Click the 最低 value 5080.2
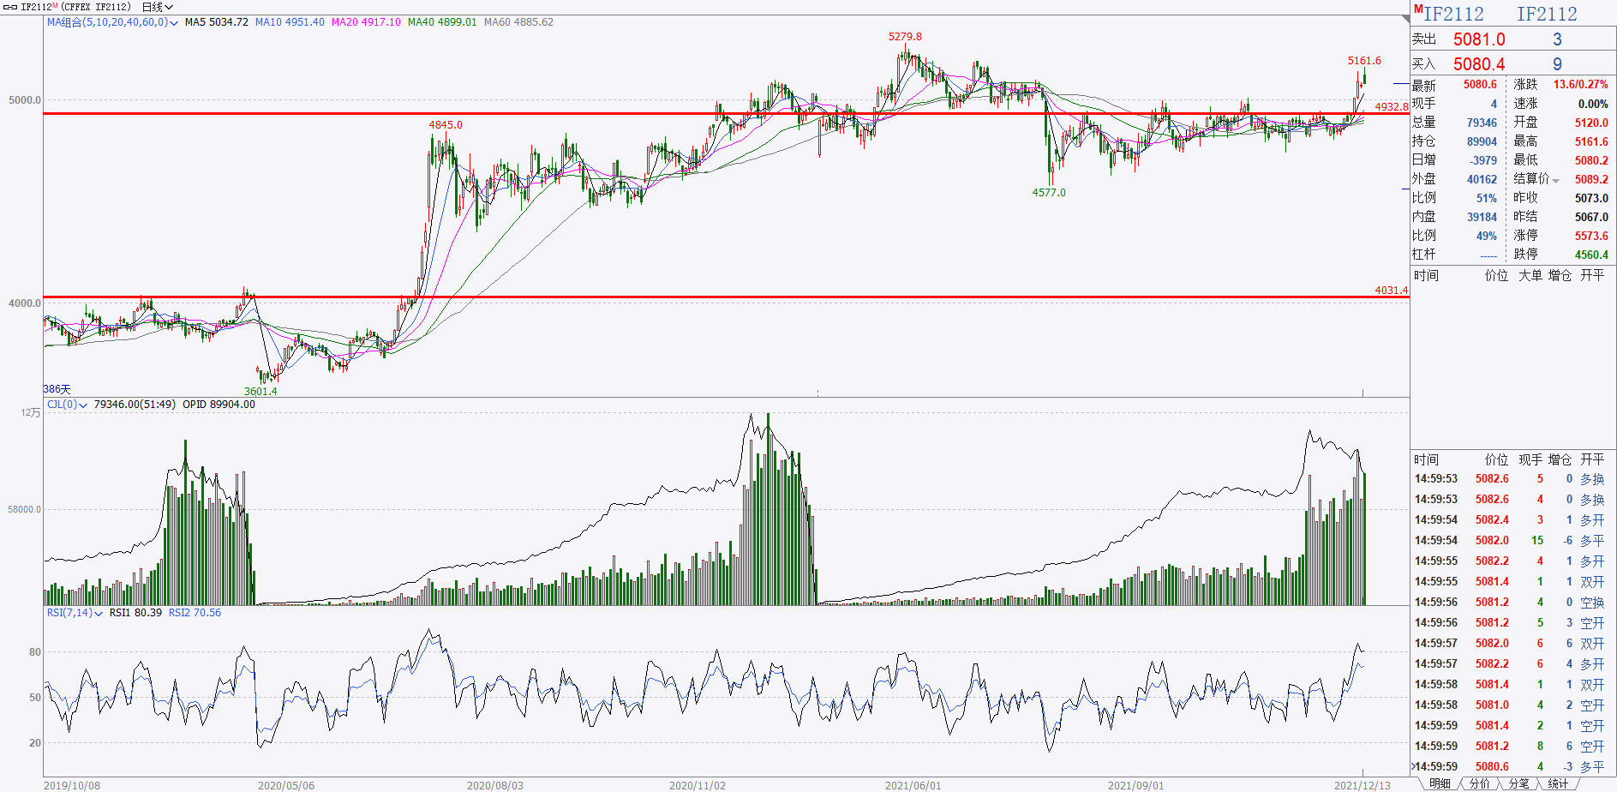The height and width of the screenshot is (792, 1617). 1591,160
